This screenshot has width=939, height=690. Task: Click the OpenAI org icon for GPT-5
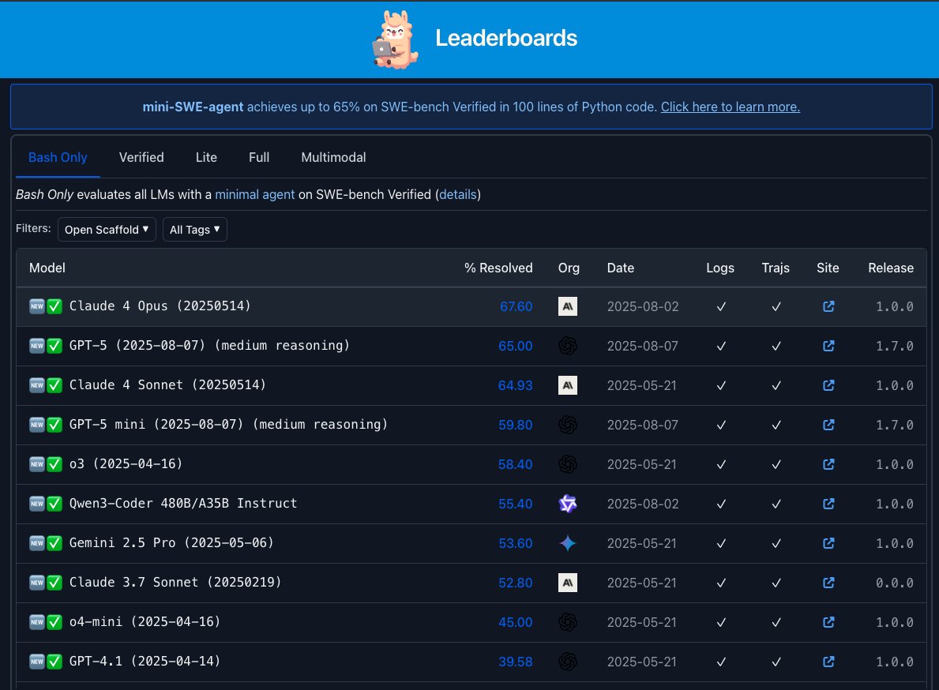click(x=567, y=346)
